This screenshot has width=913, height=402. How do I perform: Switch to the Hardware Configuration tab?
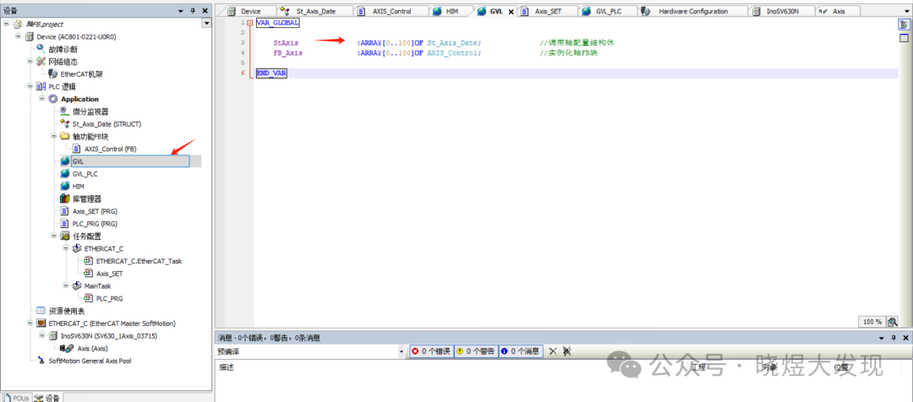point(692,11)
